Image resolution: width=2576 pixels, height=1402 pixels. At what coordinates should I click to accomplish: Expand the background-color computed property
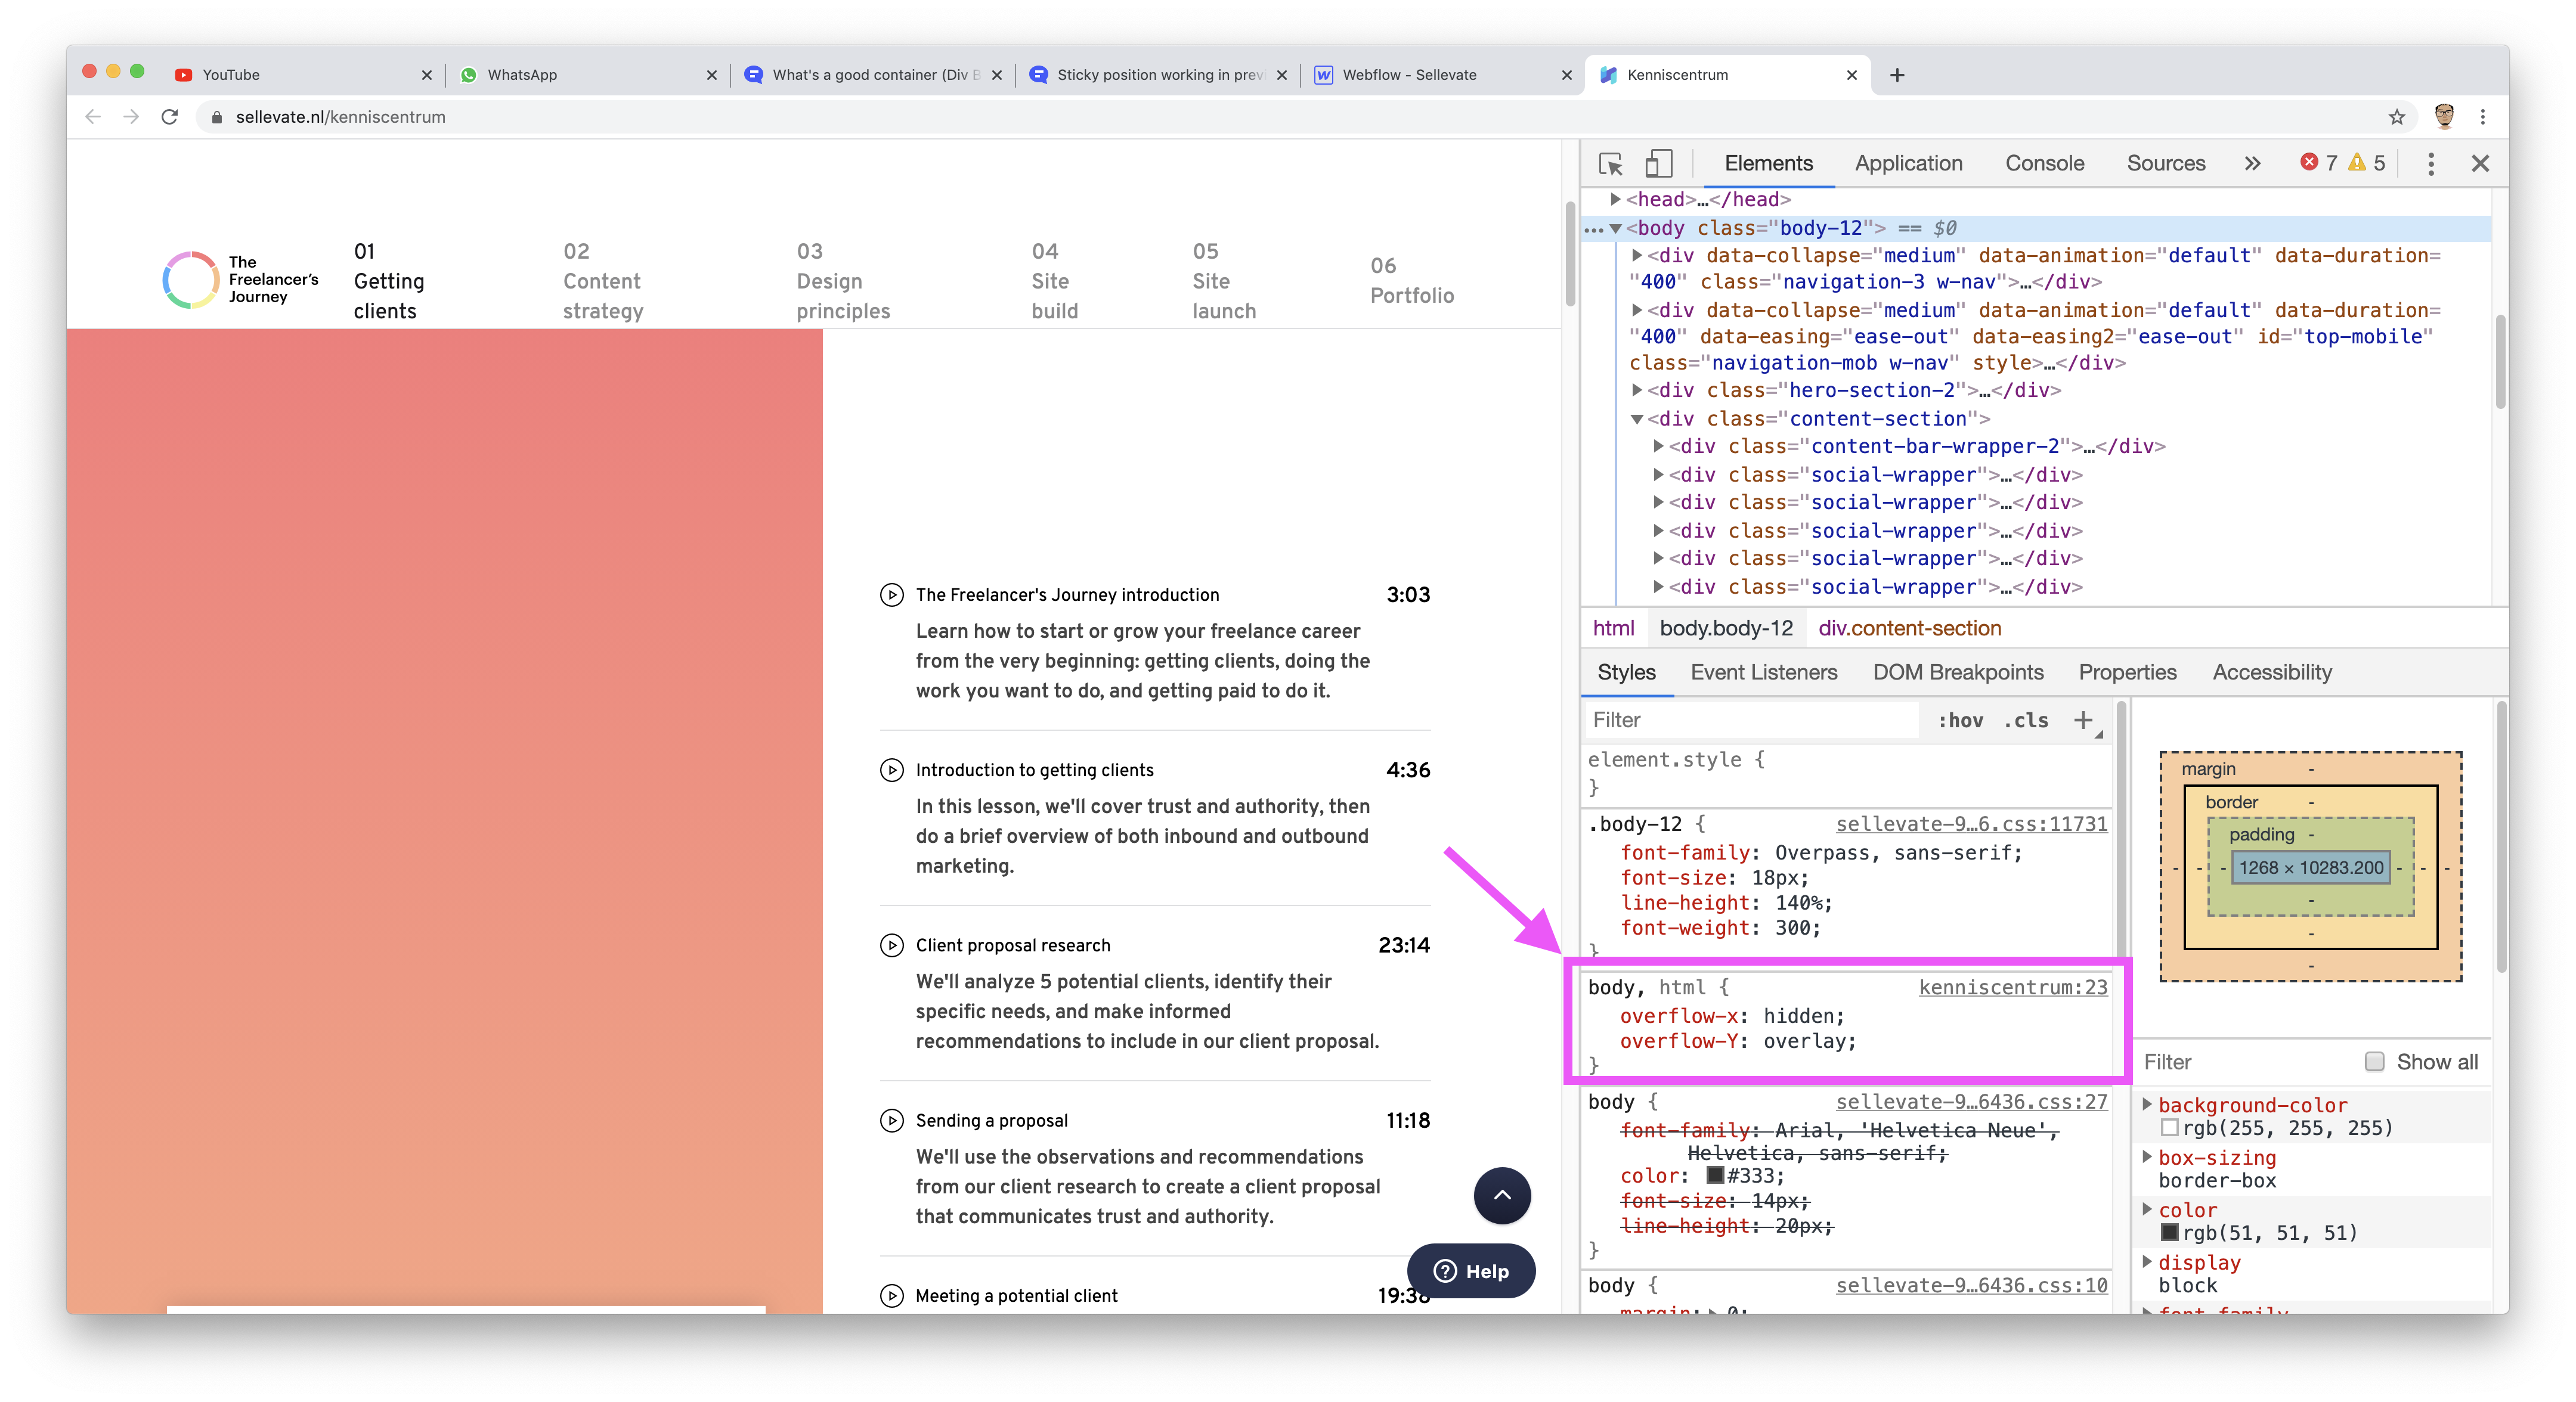[x=2147, y=1105]
